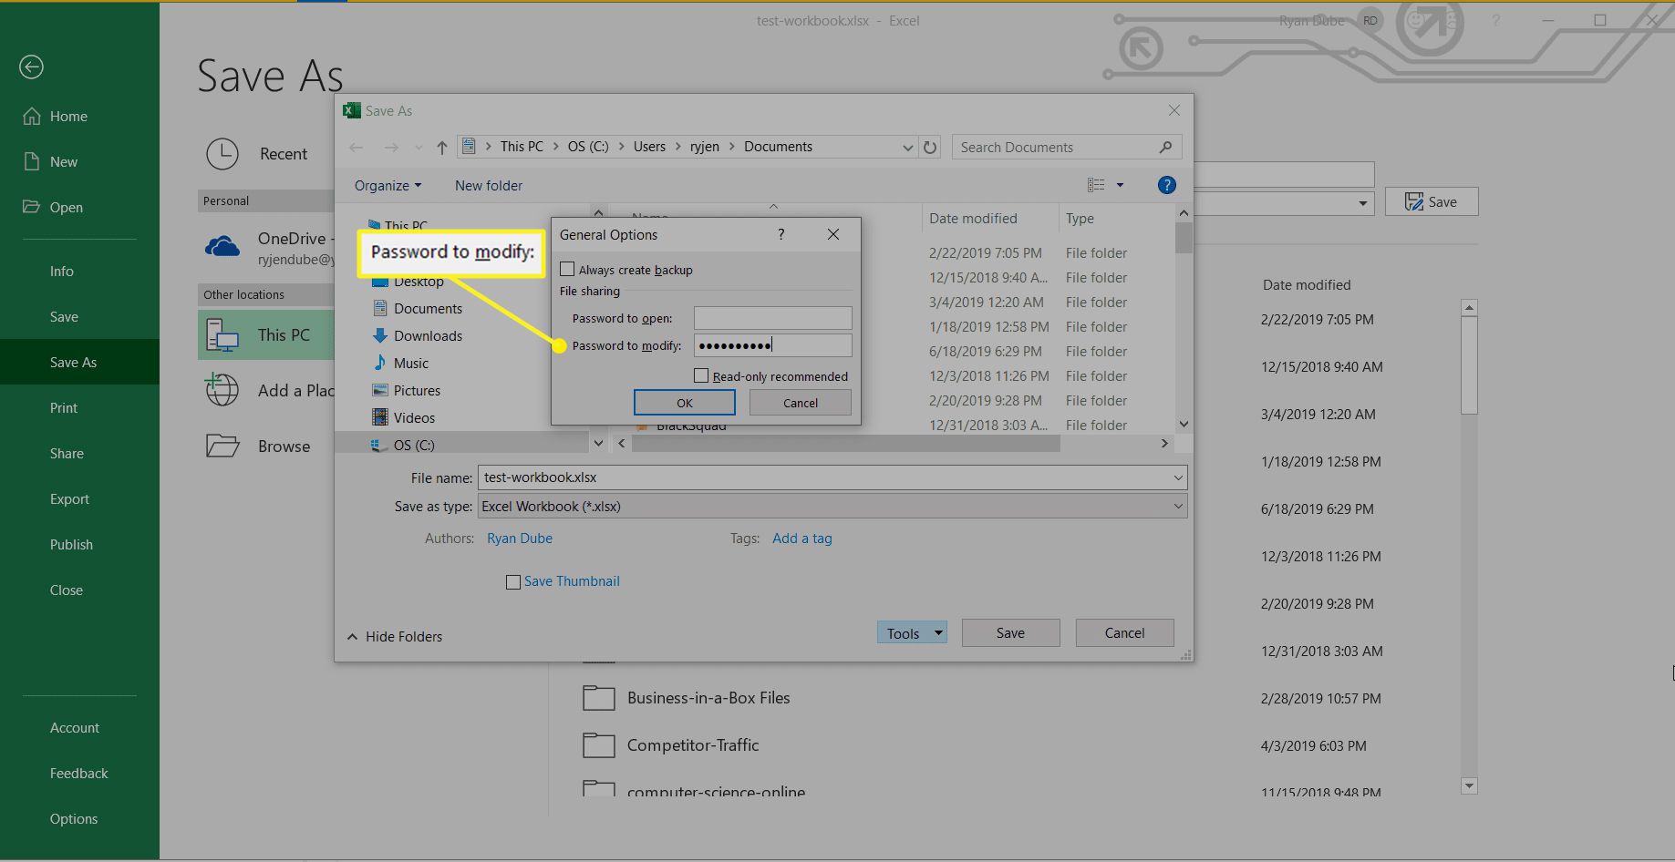Select Print in the sidebar
The width and height of the screenshot is (1675, 862).
click(63, 407)
